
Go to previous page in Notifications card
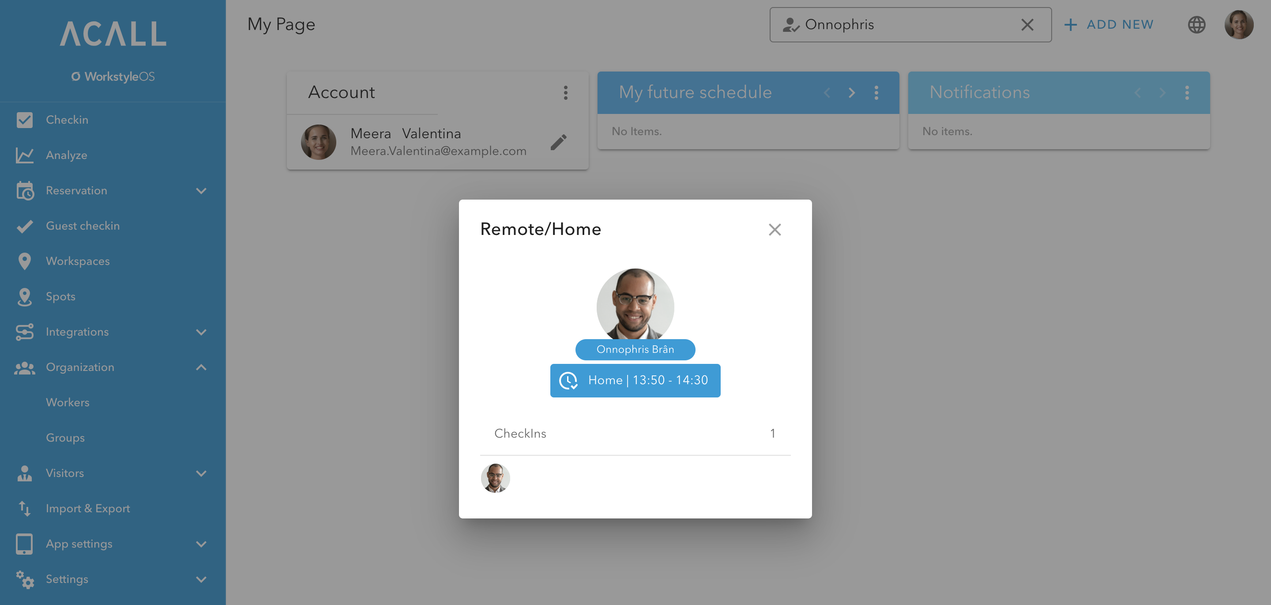click(x=1138, y=92)
